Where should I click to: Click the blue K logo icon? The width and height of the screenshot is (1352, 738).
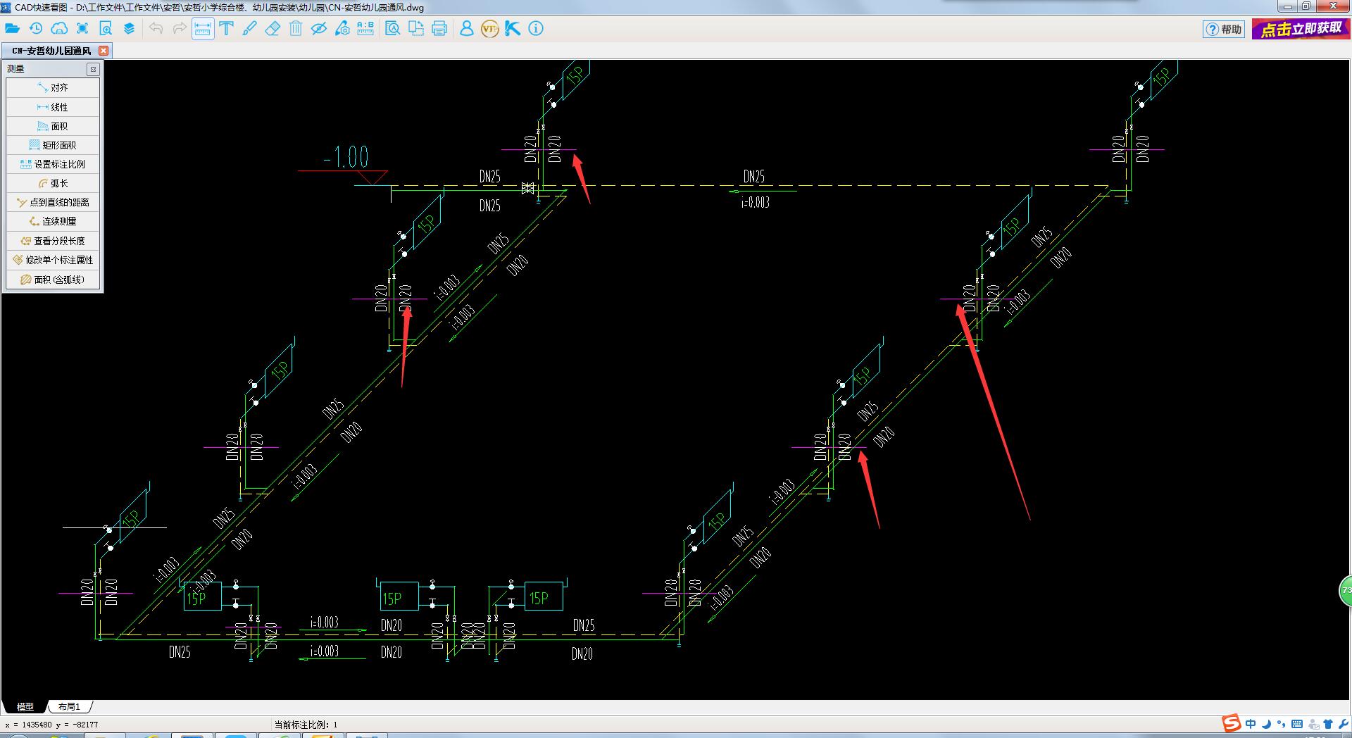(x=513, y=29)
